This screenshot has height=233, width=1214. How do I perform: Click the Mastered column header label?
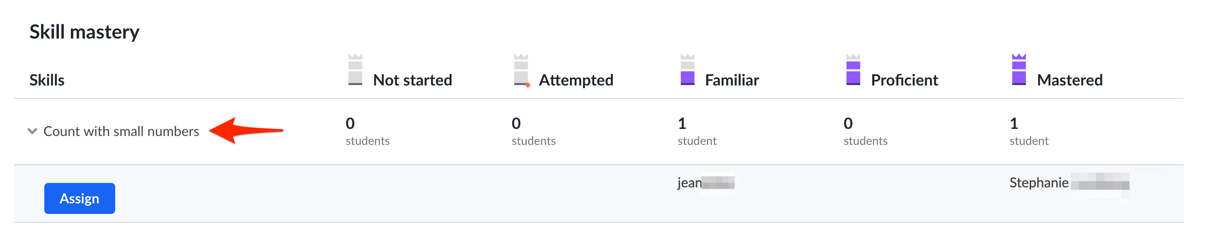[x=1070, y=80]
